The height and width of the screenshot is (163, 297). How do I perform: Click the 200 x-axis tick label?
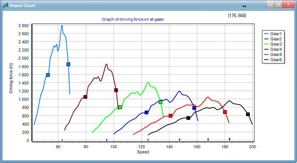pos(253,147)
